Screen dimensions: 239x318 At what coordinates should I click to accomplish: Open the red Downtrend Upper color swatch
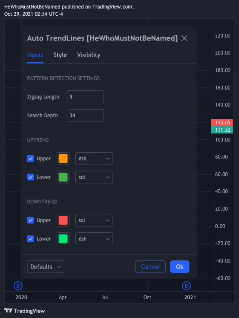[63, 220]
